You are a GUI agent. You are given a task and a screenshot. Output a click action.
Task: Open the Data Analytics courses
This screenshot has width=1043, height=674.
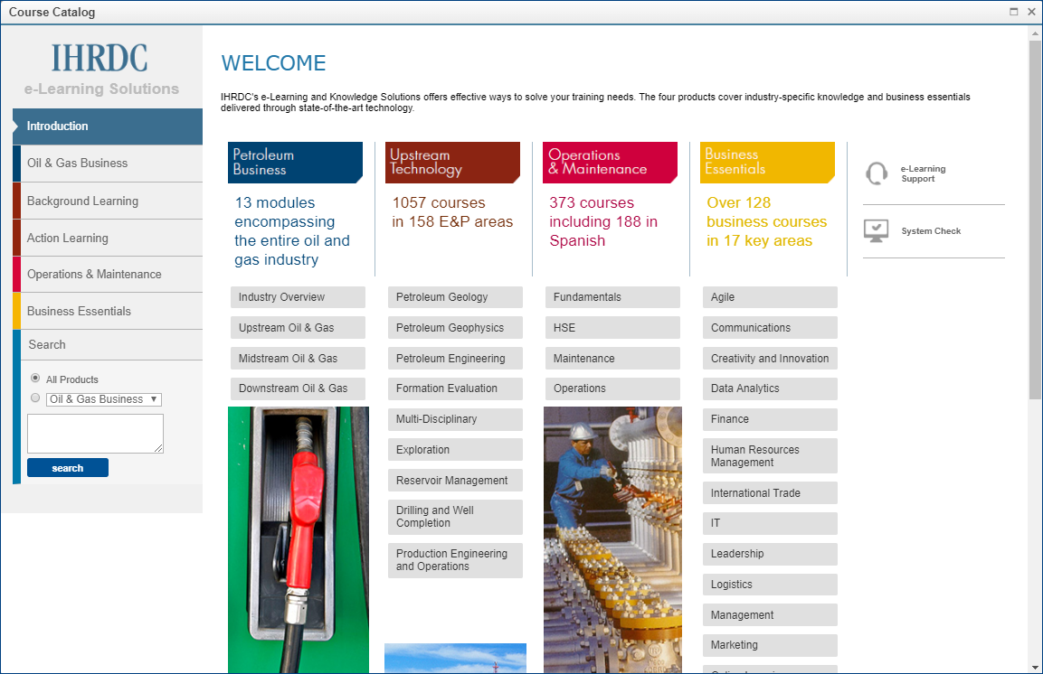[771, 388]
